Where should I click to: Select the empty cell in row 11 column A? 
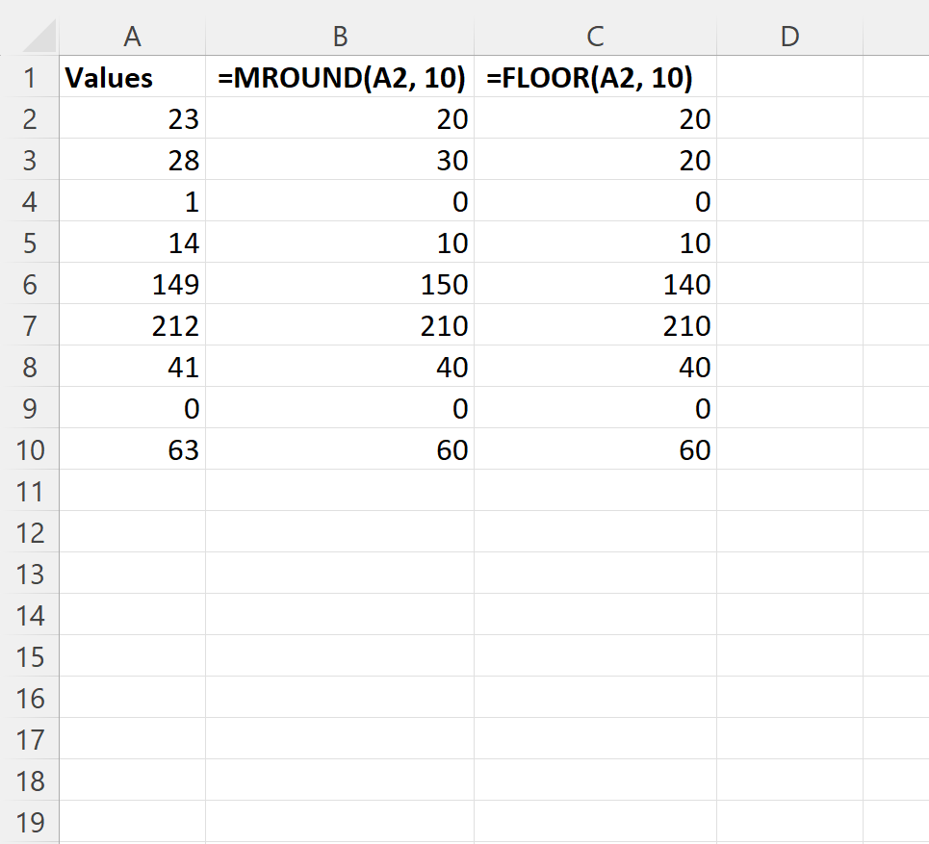coord(132,491)
